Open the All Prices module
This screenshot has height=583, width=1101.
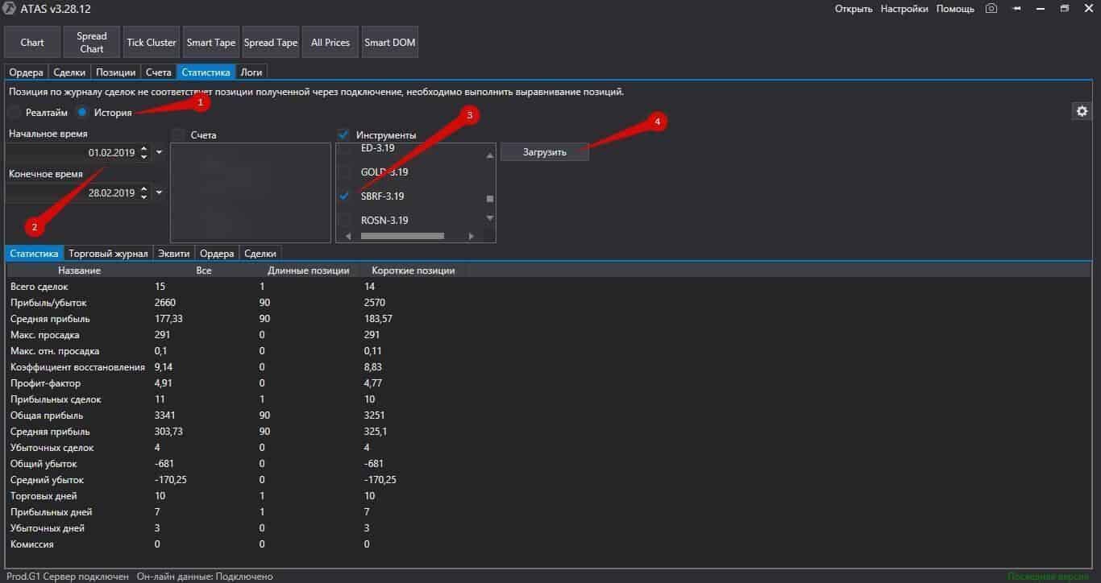tap(330, 43)
